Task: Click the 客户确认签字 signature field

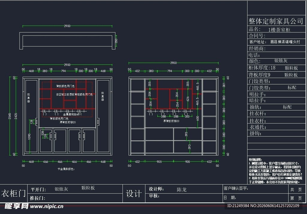Action: [255, 189]
